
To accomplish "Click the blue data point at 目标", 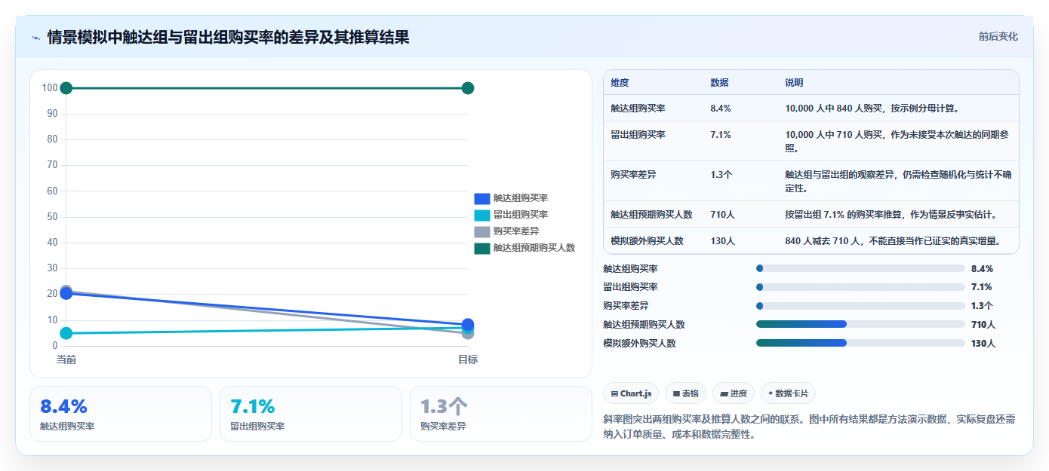I will click(468, 325).
